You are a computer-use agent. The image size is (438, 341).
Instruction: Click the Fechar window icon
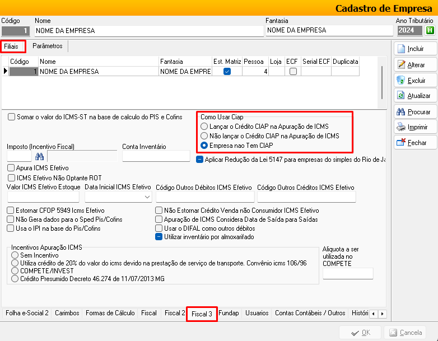401,142
